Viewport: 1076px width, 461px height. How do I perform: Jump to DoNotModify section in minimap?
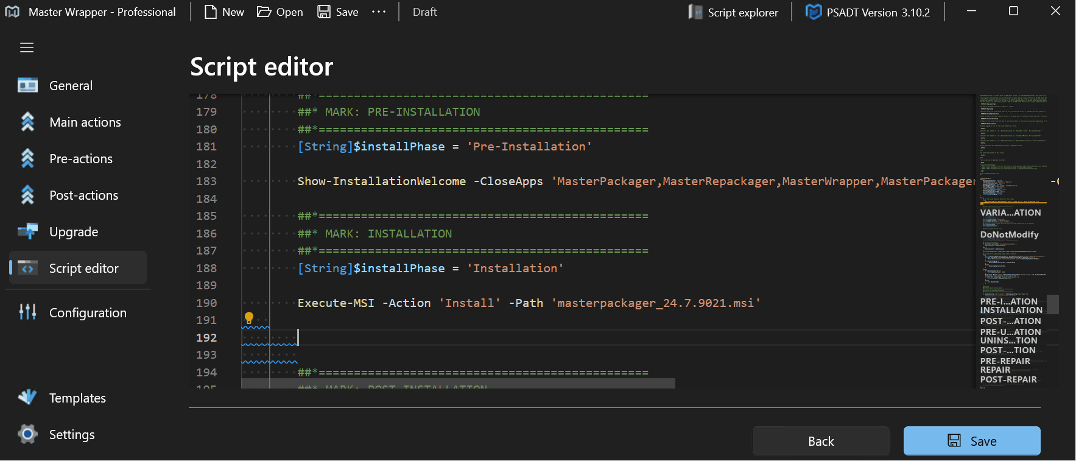[x=1010, y=234]
